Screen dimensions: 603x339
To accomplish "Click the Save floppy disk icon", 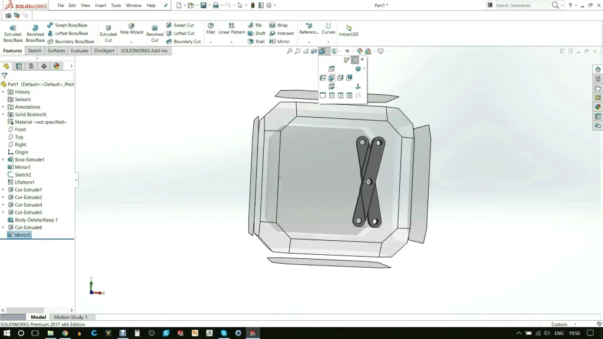I will pos(203,5).
